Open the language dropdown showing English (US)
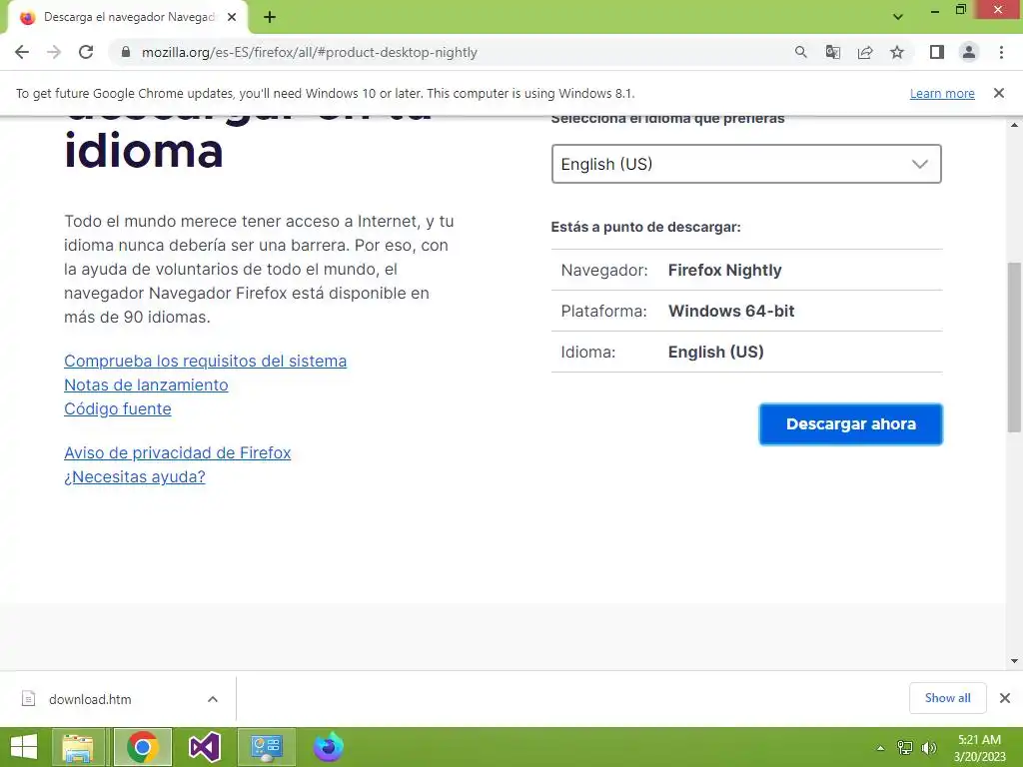The width and height of the screenshot is (1023, 767). click(x=746, y=164)
